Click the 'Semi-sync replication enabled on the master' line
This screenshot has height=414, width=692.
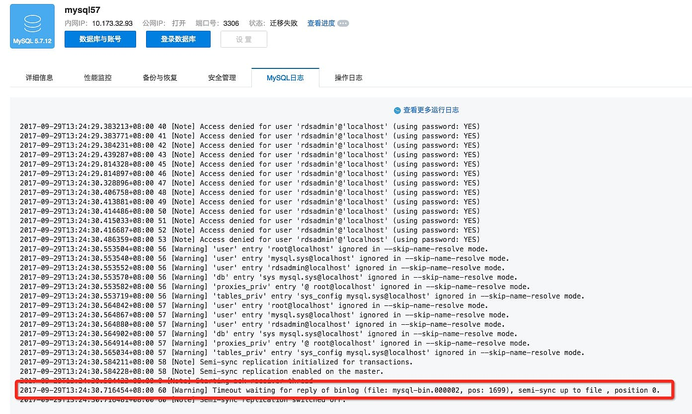click(x=201, y=371)
